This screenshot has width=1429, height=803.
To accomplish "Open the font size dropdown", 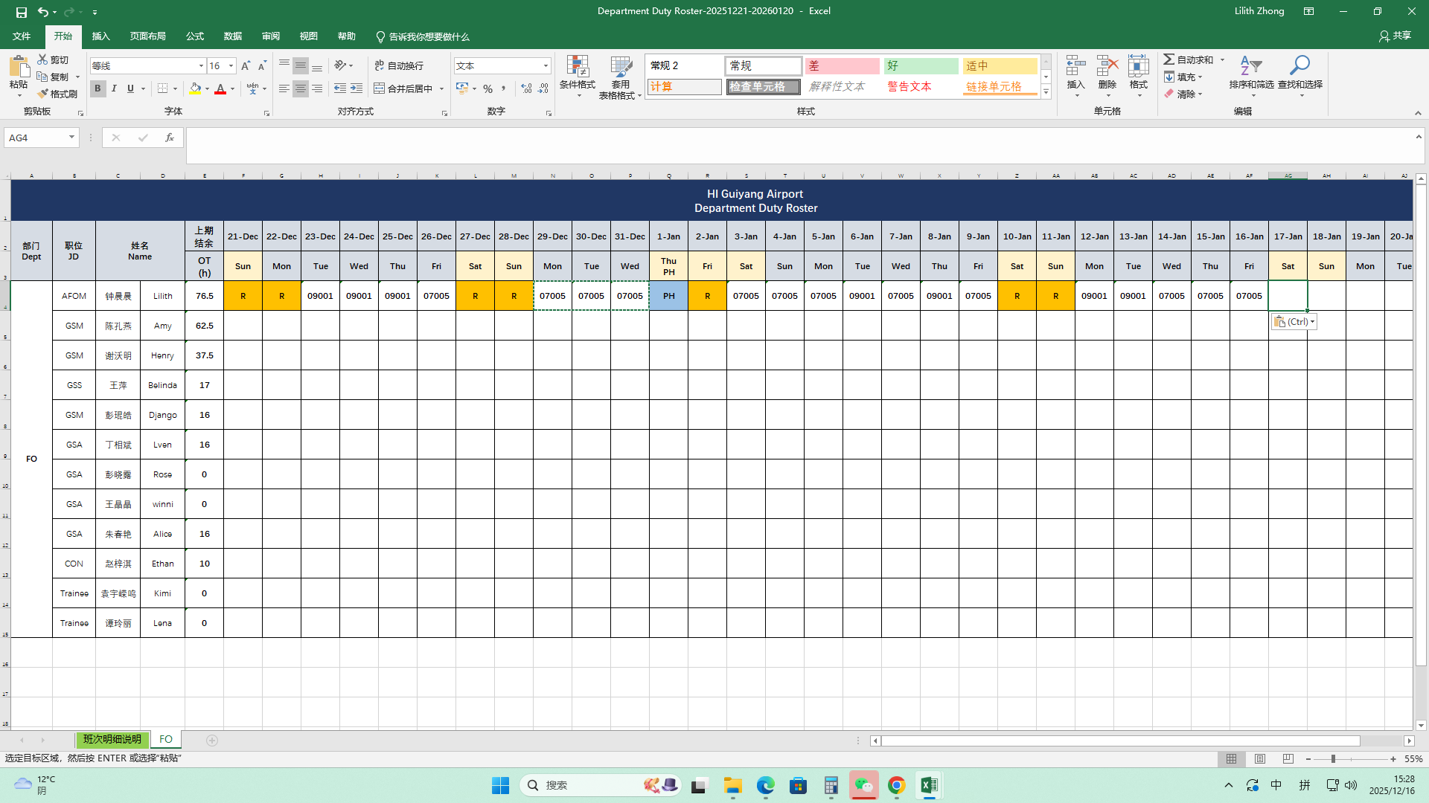I will coord(231,66).
